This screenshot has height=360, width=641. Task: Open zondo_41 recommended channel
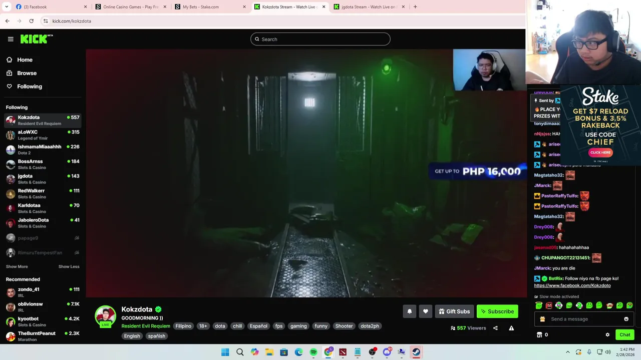click(x=43, y=292)
